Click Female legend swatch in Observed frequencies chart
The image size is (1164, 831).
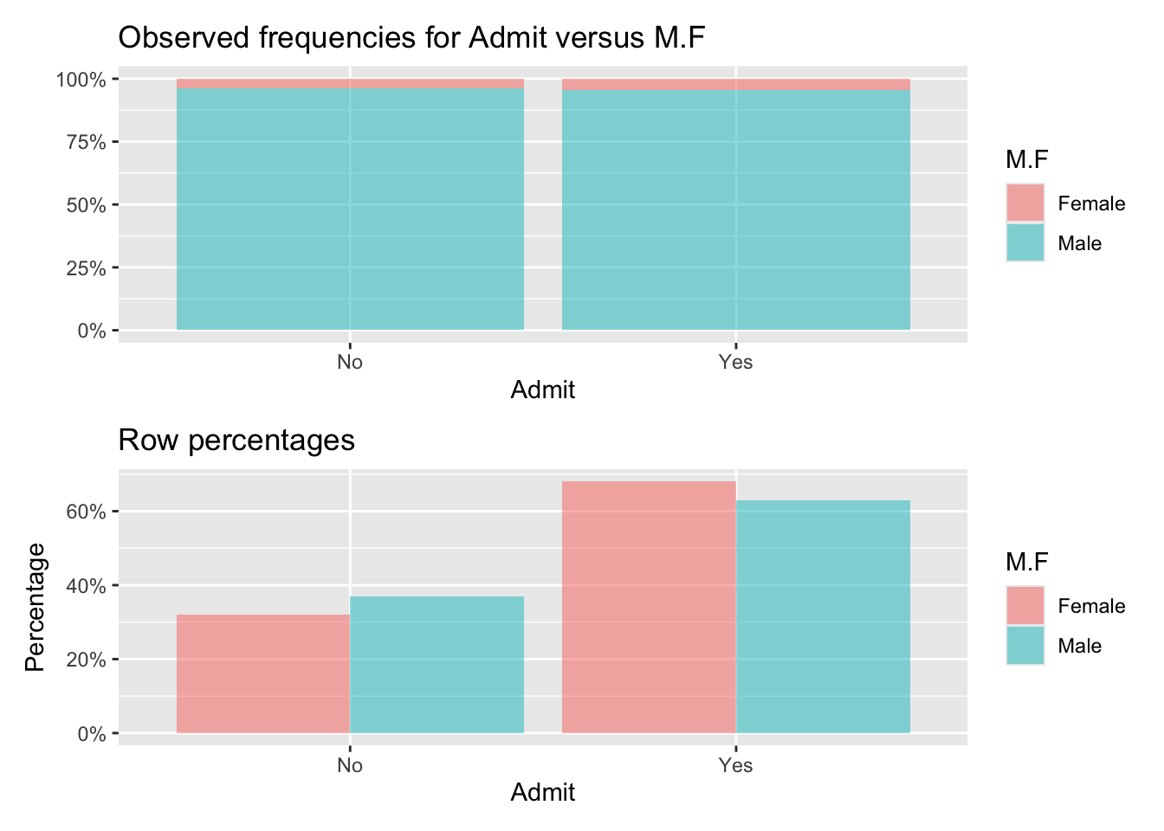tap(1025, 203)
